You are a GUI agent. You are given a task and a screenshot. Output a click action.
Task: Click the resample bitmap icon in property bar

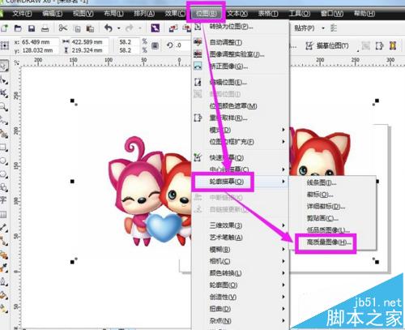379,45
